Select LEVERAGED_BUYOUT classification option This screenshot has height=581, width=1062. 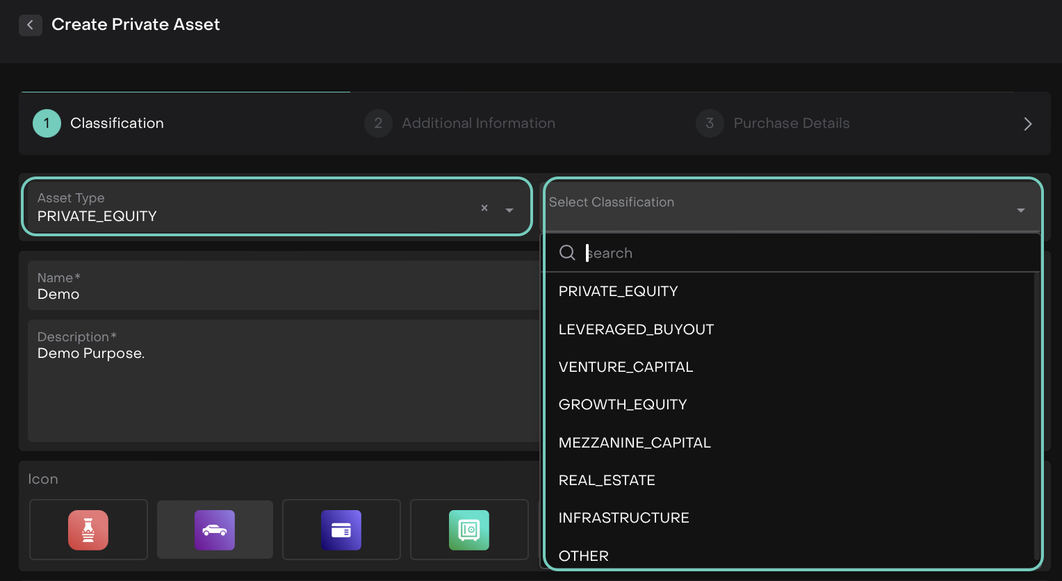636,329
